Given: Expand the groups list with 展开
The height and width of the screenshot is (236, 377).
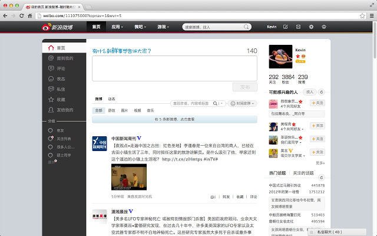Looking at the screenshot, I should coord(52,162).
